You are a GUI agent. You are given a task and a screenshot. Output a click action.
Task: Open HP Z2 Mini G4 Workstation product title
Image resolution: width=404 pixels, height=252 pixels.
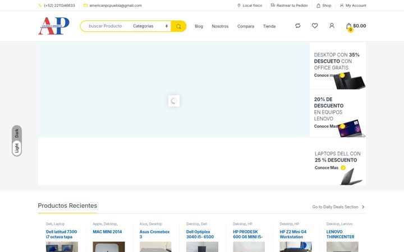[x=293, y=234]
